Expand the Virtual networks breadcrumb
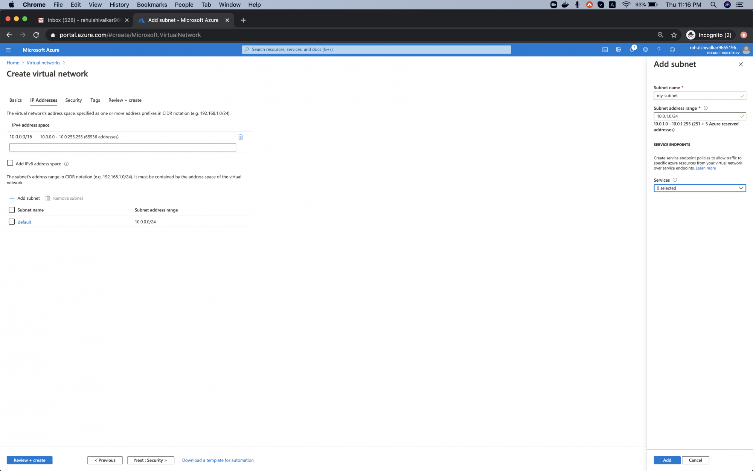The width and height of the screenshot is (753, 471). (43, 63)
